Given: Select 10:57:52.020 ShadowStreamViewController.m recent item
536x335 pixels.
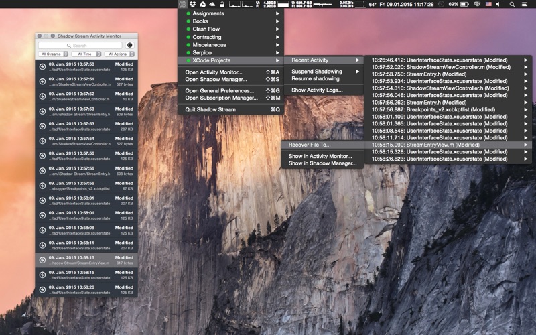Looking at the screenshot, I should [x=448, y=67].
